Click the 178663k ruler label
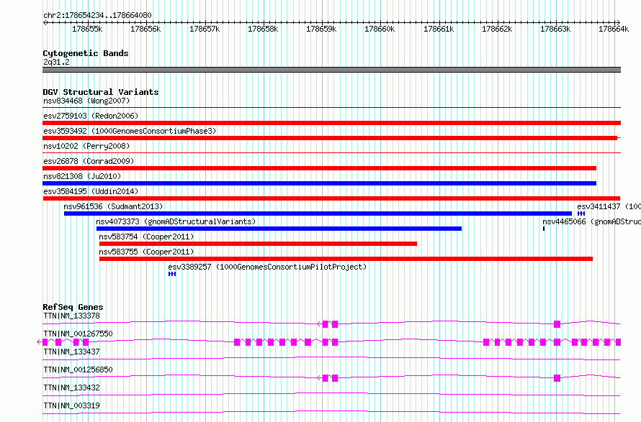This screenshot has height=422, width=641. (555, 29)
